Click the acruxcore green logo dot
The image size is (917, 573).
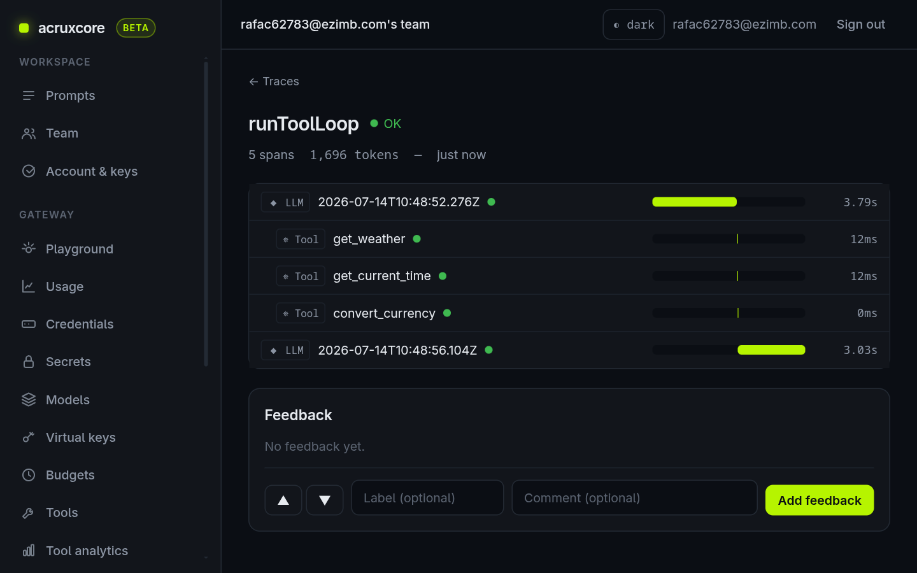click(24, 28)
